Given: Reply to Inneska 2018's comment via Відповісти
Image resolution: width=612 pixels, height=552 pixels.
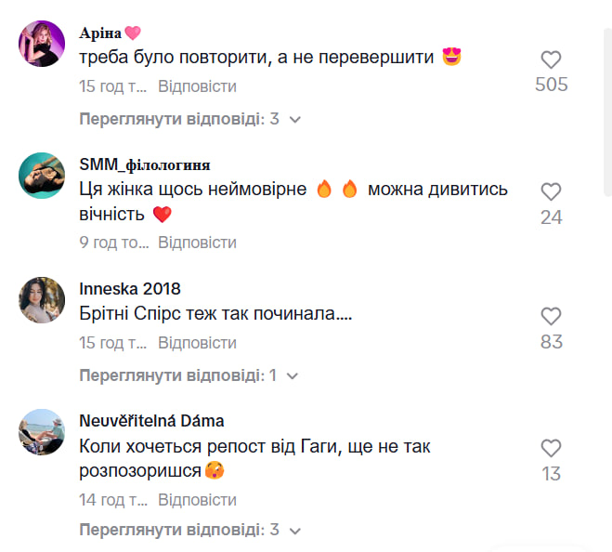Looking at the screenshot, I should (x=197, y=343).
